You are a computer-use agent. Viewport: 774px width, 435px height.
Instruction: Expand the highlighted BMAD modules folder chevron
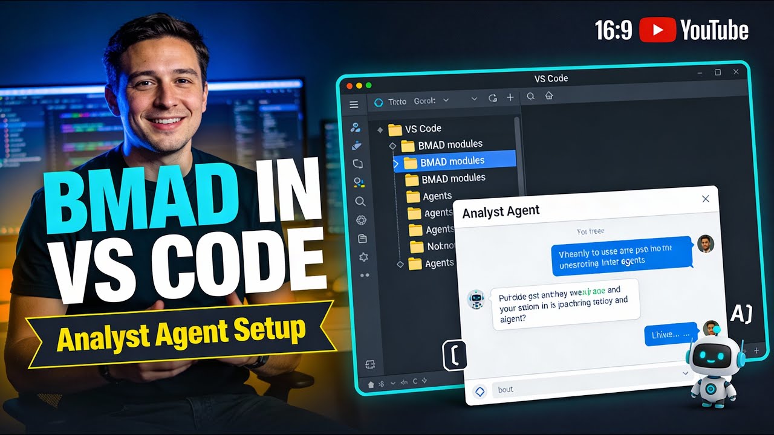pyautogui.click(x=396, y=163)
